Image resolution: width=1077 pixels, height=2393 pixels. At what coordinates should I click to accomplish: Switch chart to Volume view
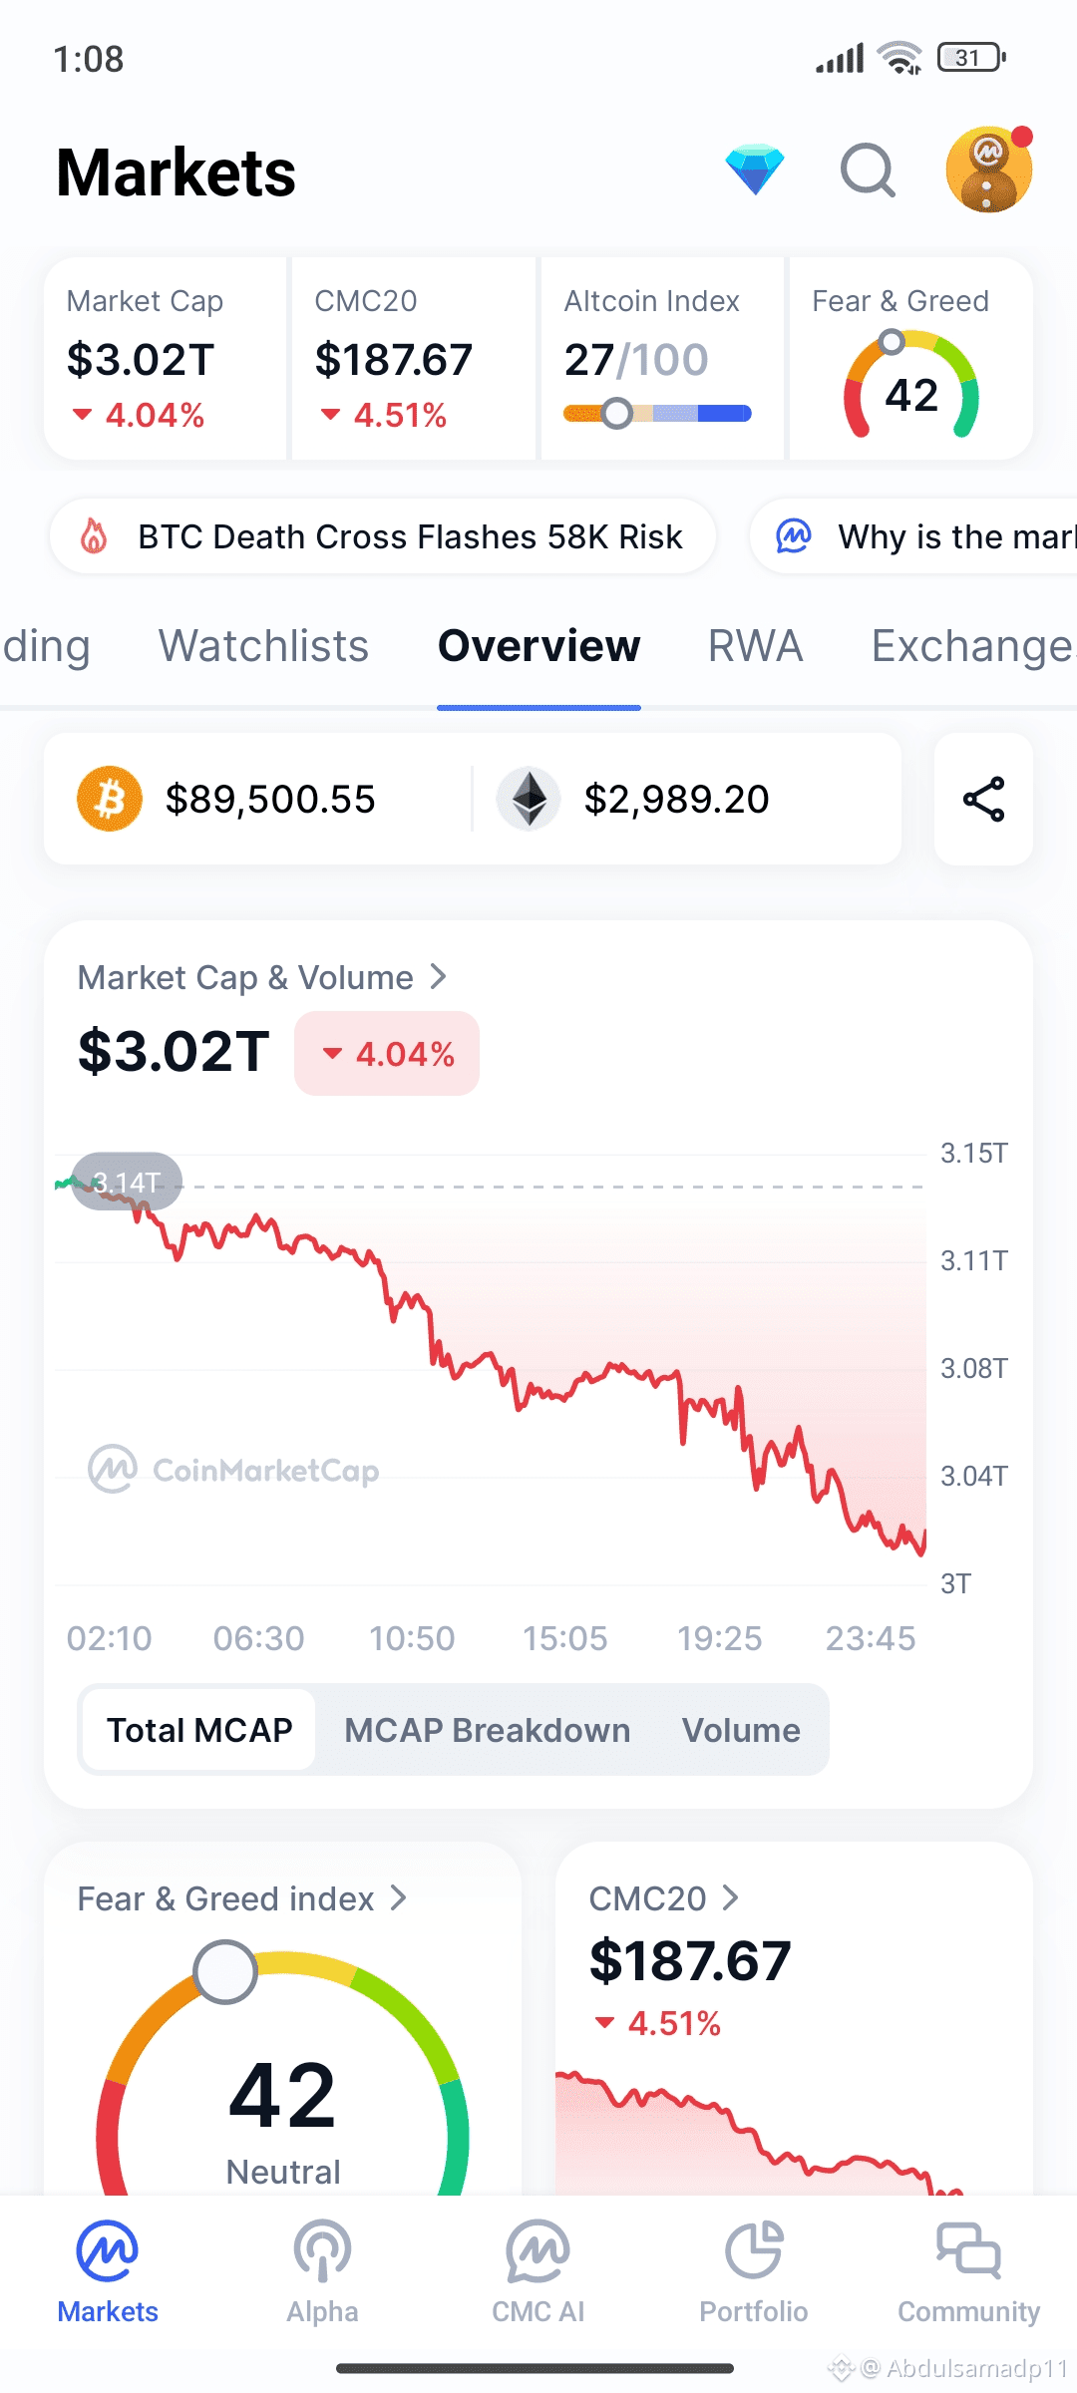741,1730
